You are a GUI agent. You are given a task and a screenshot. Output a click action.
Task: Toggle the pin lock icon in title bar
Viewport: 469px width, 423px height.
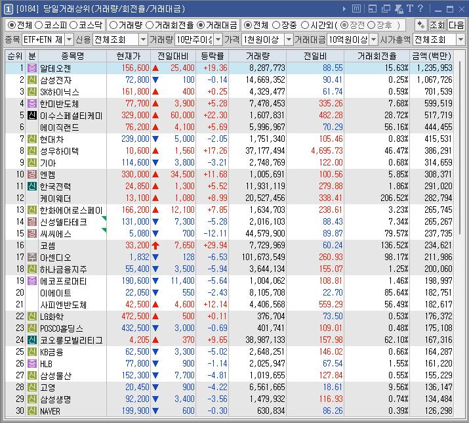399,9
